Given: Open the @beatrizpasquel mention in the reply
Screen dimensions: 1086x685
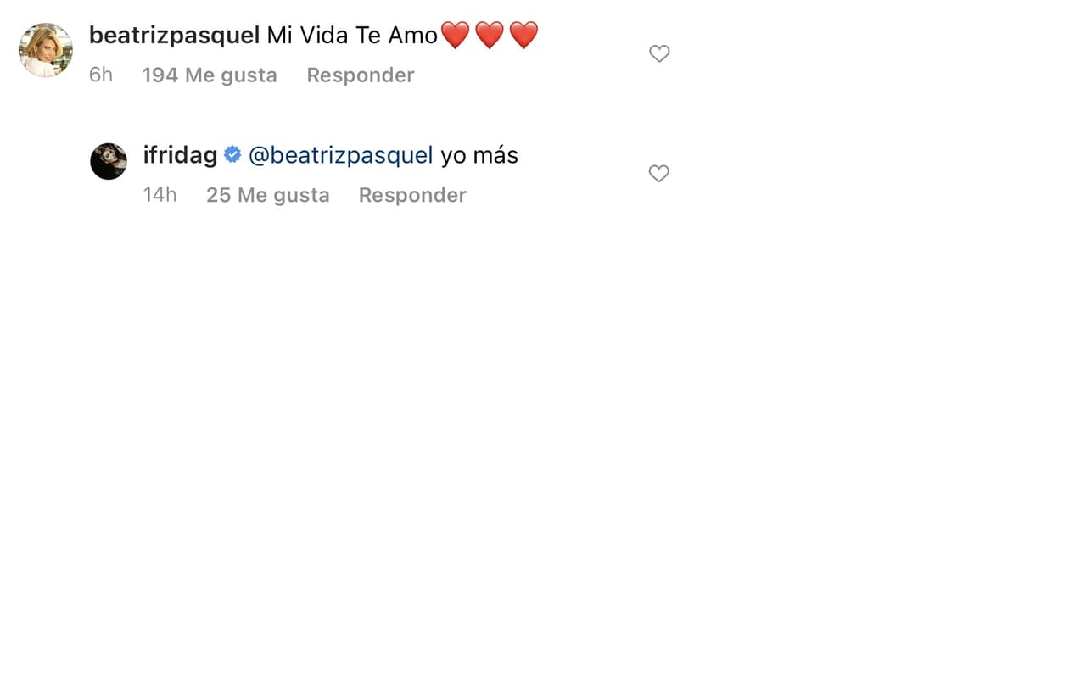Looking at the screenshot, I should (340, 154).
